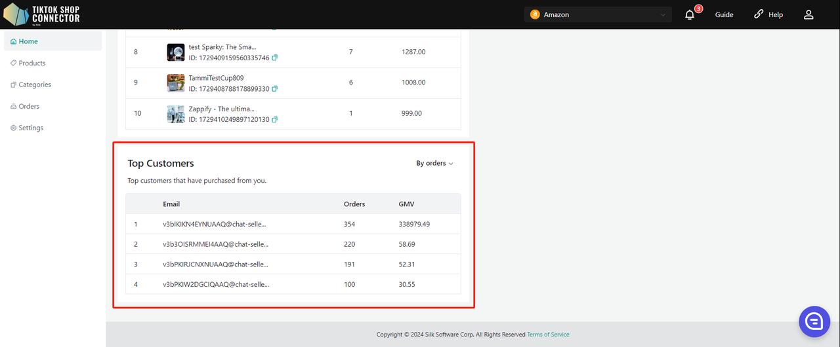840x347 pixels.
Task: Select the top customer email with 354 orders
Action: coord(215,224)
